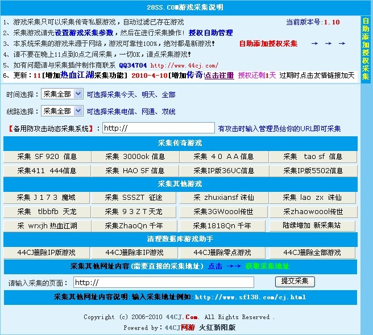Click the 采集 3000ok 信息 button

135,157
